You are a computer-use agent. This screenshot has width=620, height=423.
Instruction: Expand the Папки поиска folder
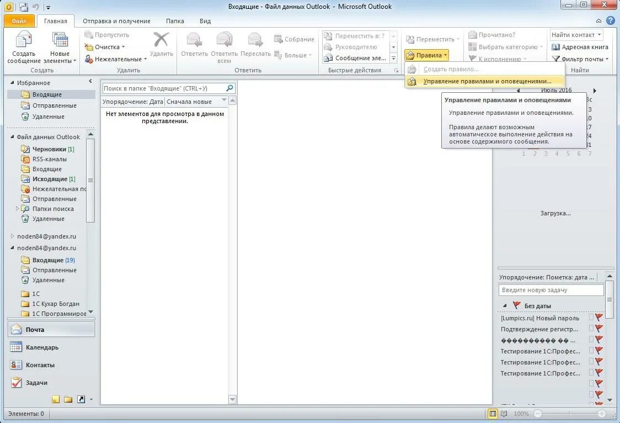[x=17, y=209]
